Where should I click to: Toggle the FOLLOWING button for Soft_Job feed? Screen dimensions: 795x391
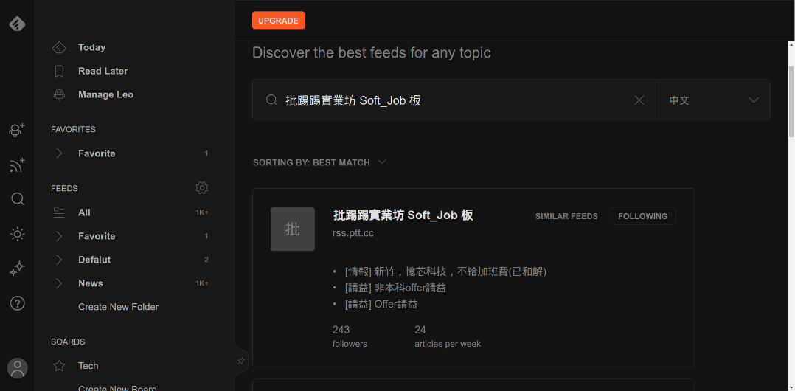click(x=642, y=216)
